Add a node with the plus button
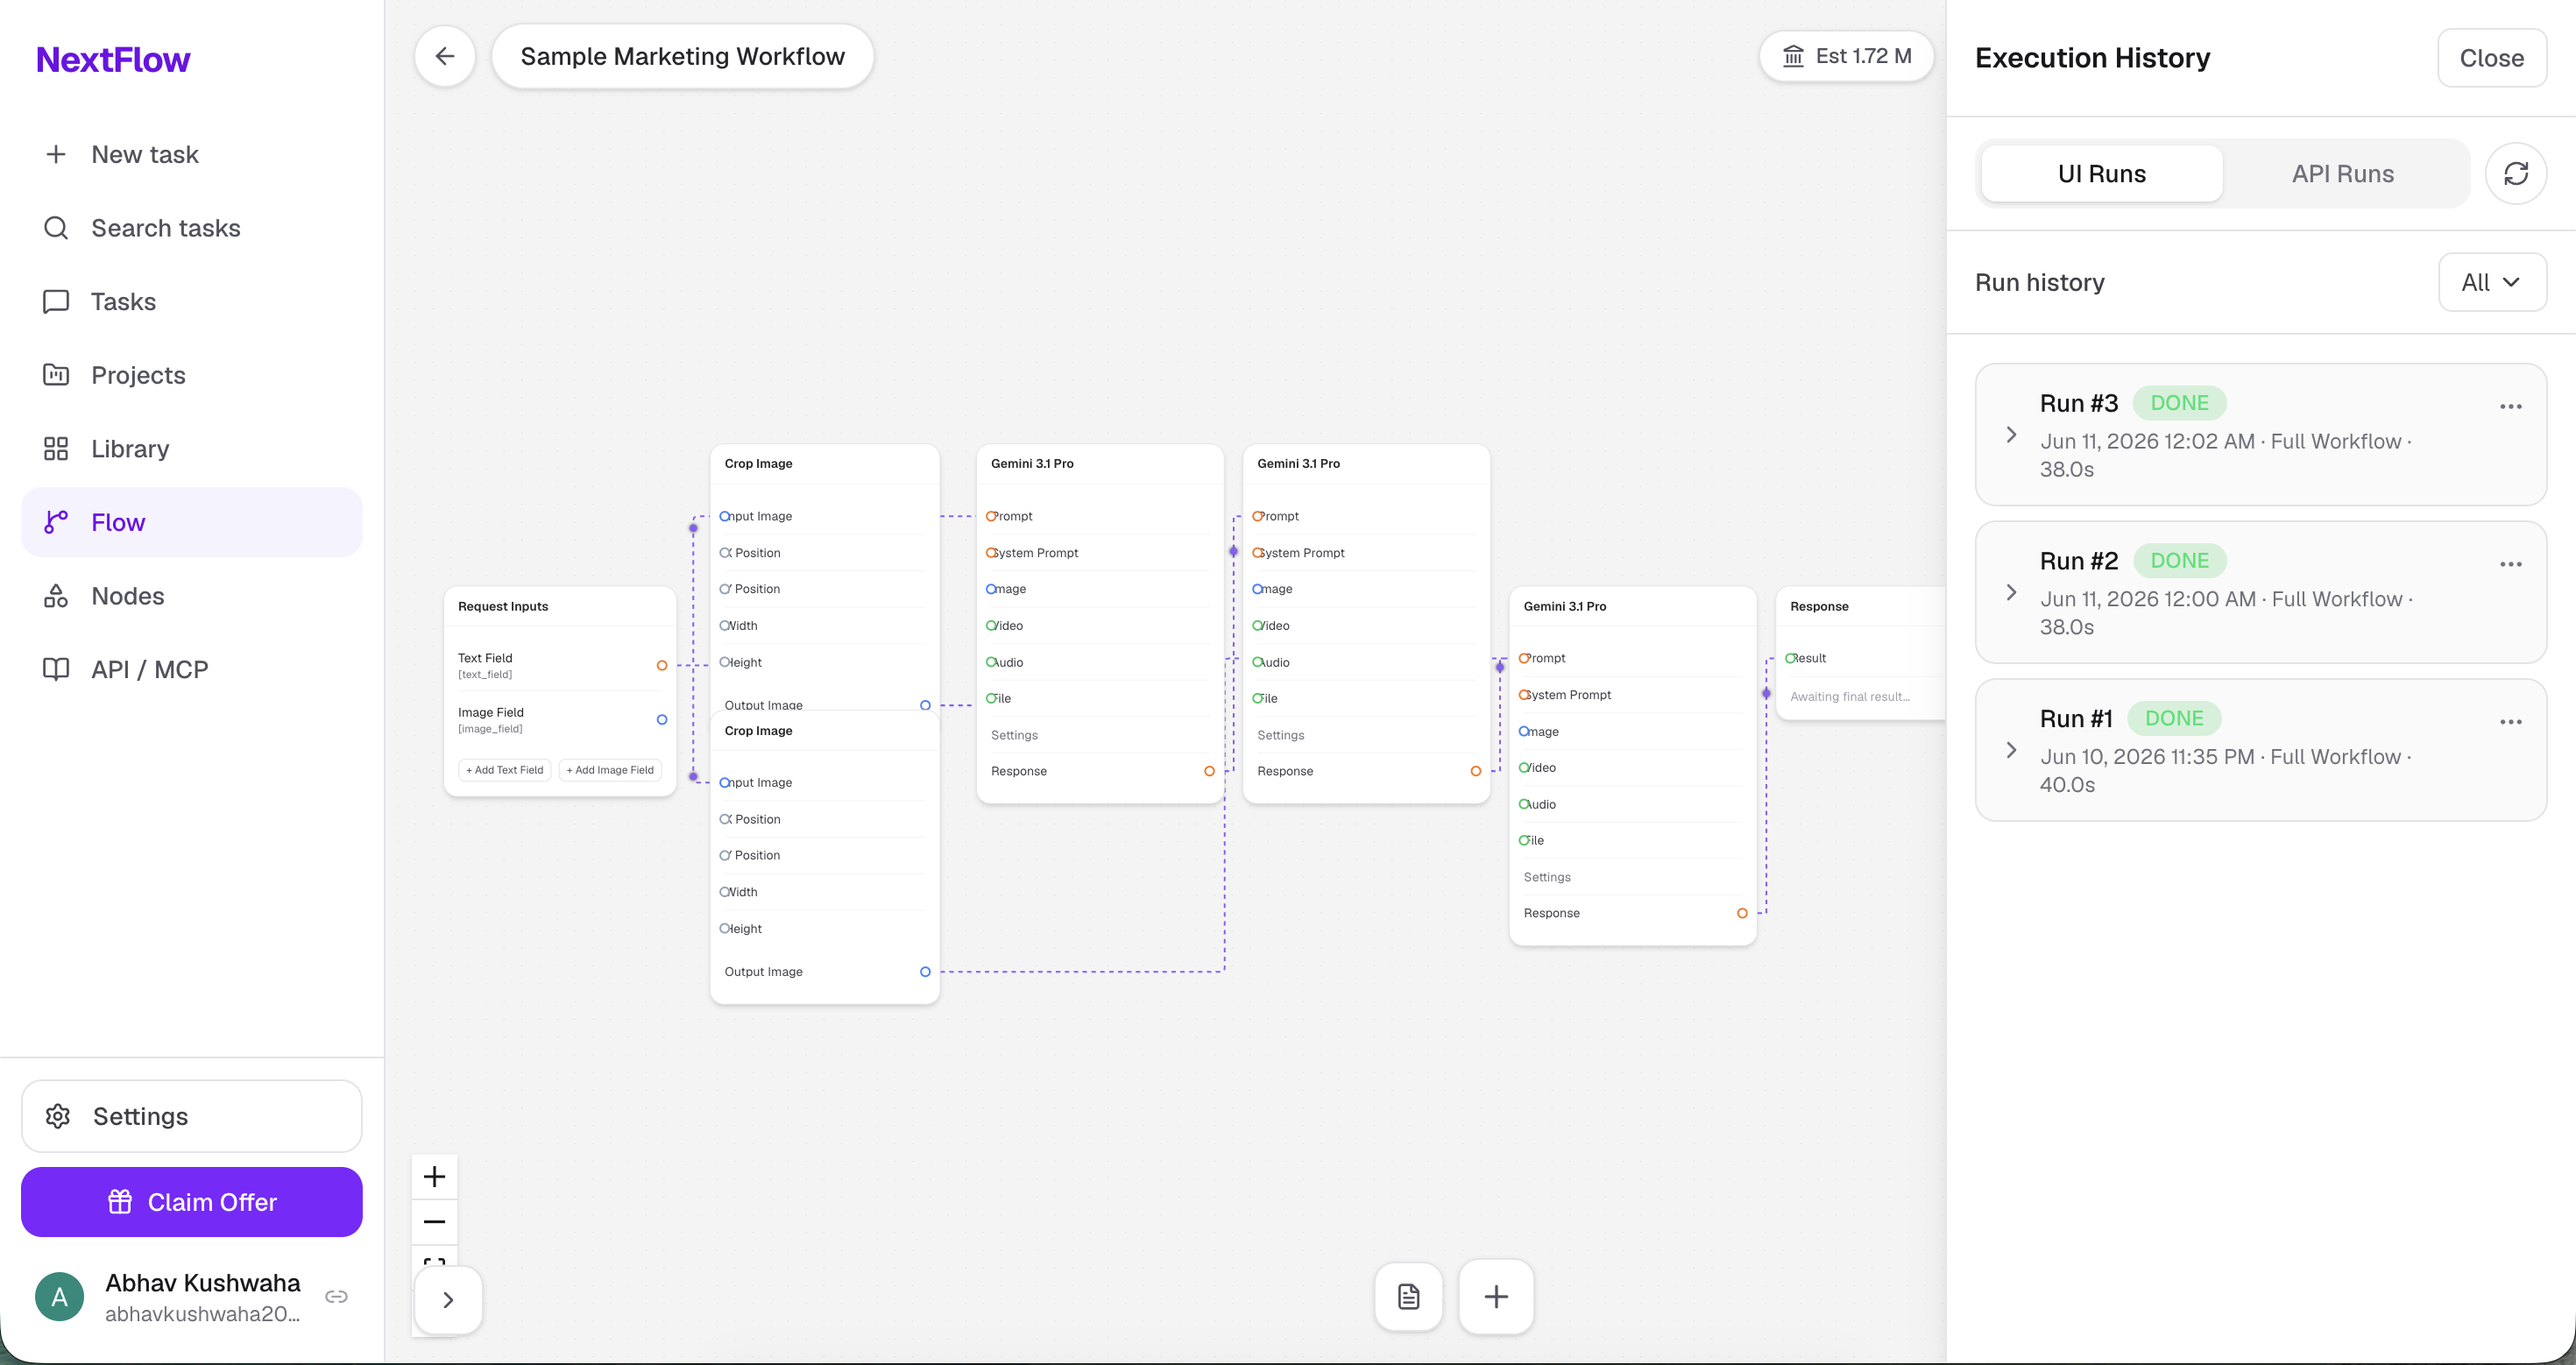 tap(1496, 1297)
